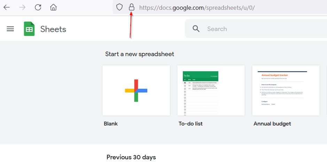
Task: Click the 'To-do list' template label
Action: pos(190,123)
